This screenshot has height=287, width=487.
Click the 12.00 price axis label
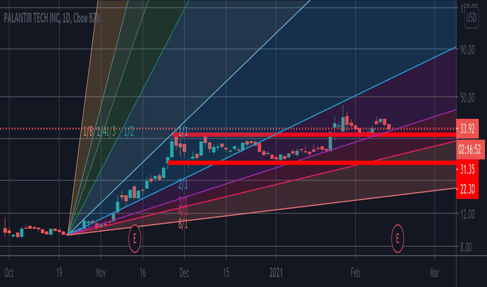[468, 214]
